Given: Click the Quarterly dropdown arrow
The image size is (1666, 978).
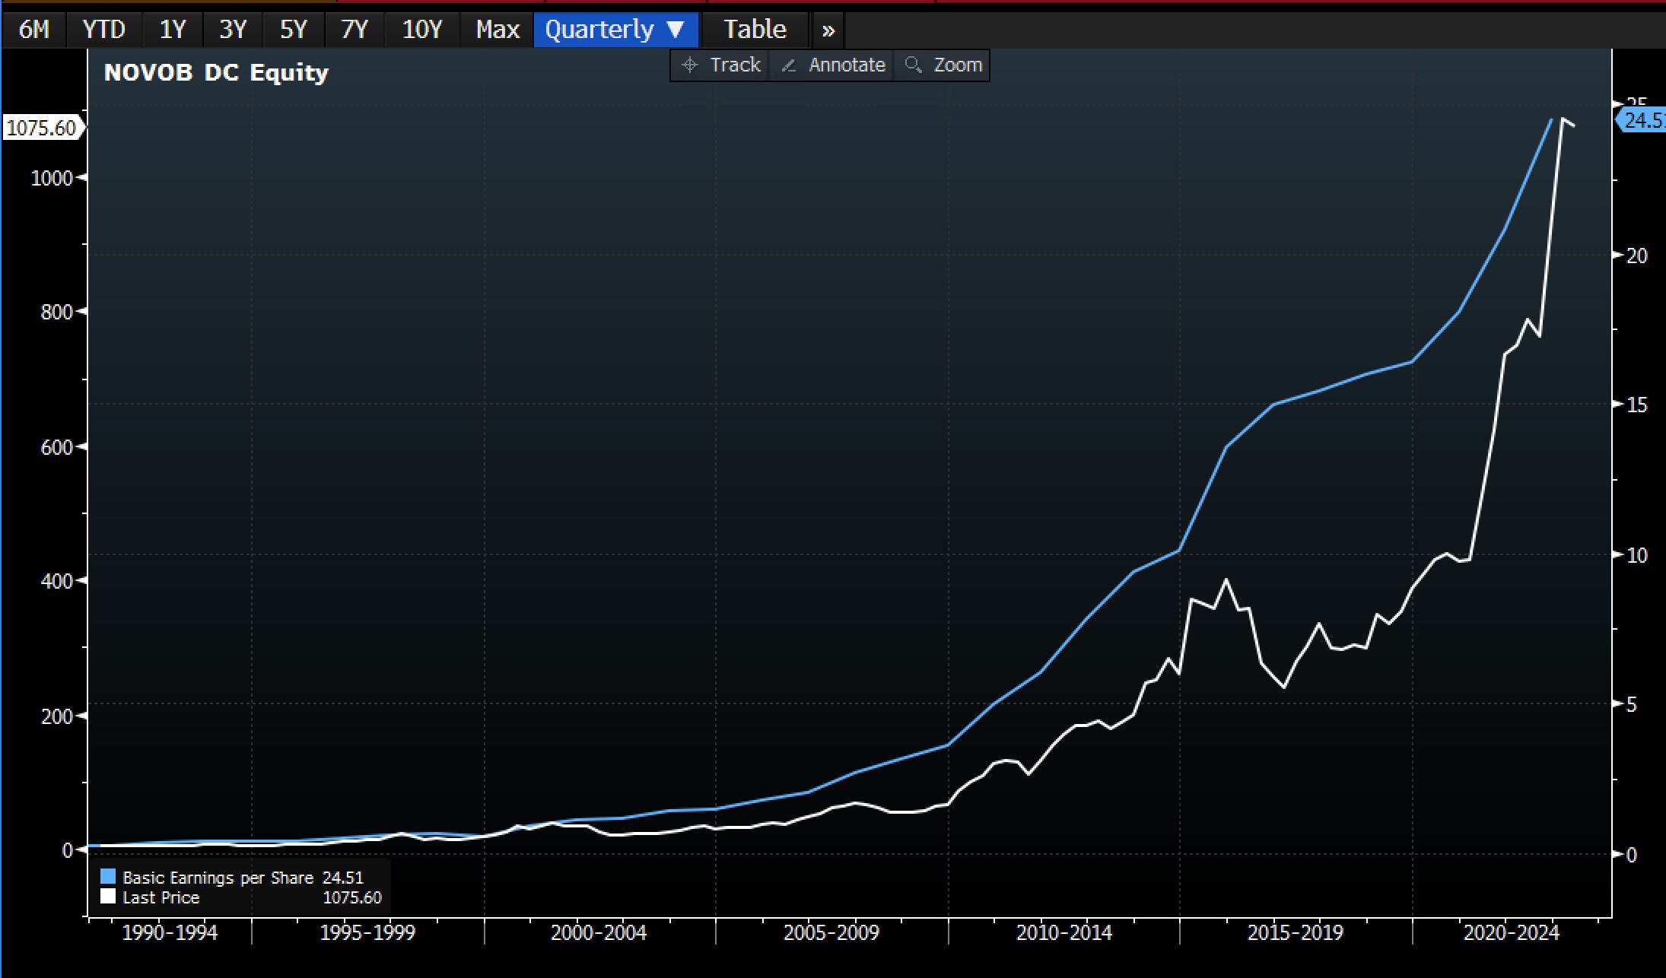Looking at the screenshot, I should point(675,30).
